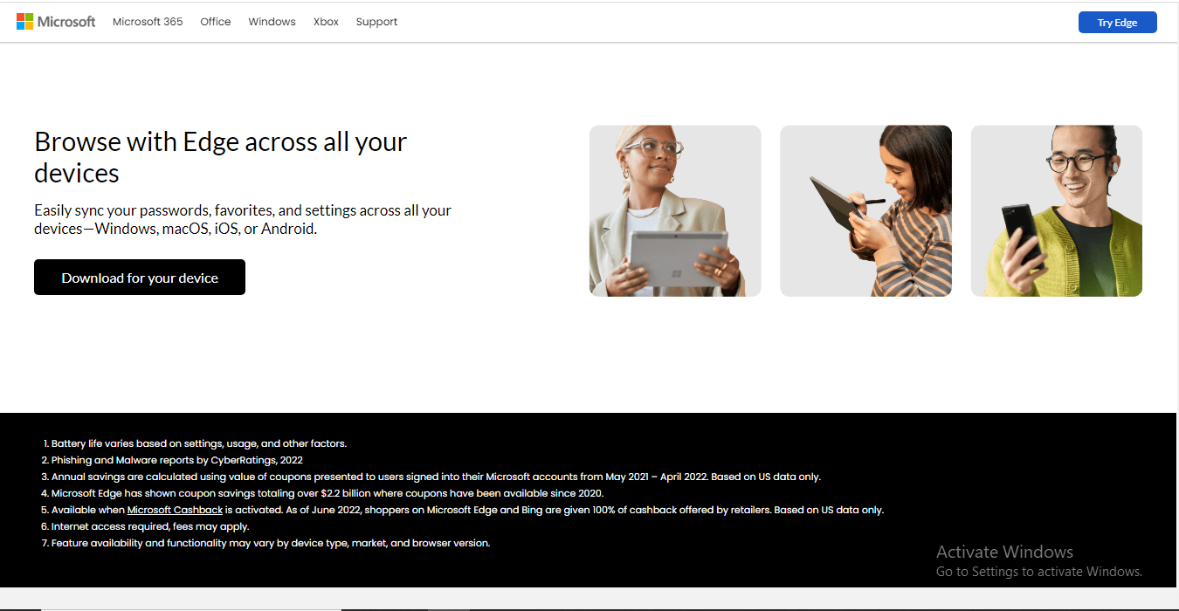Select Xbox in the top navigation
The width and height of the screenshot is (1179, 611).
point(326,22)
